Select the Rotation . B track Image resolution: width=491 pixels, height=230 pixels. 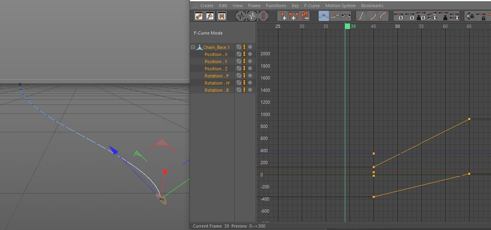point(217,90)
